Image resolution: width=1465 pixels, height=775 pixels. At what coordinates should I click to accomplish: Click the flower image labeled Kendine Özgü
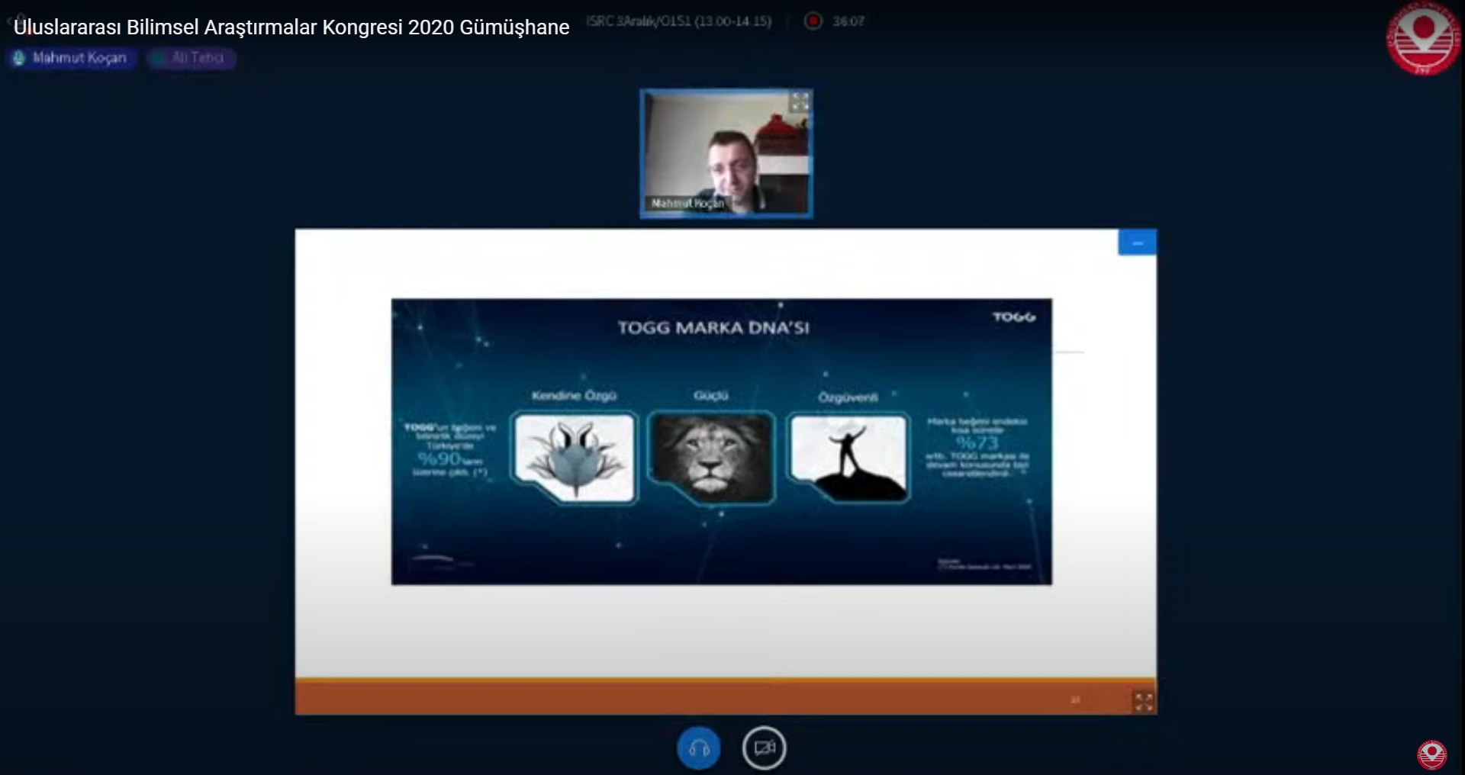(574, 457)
